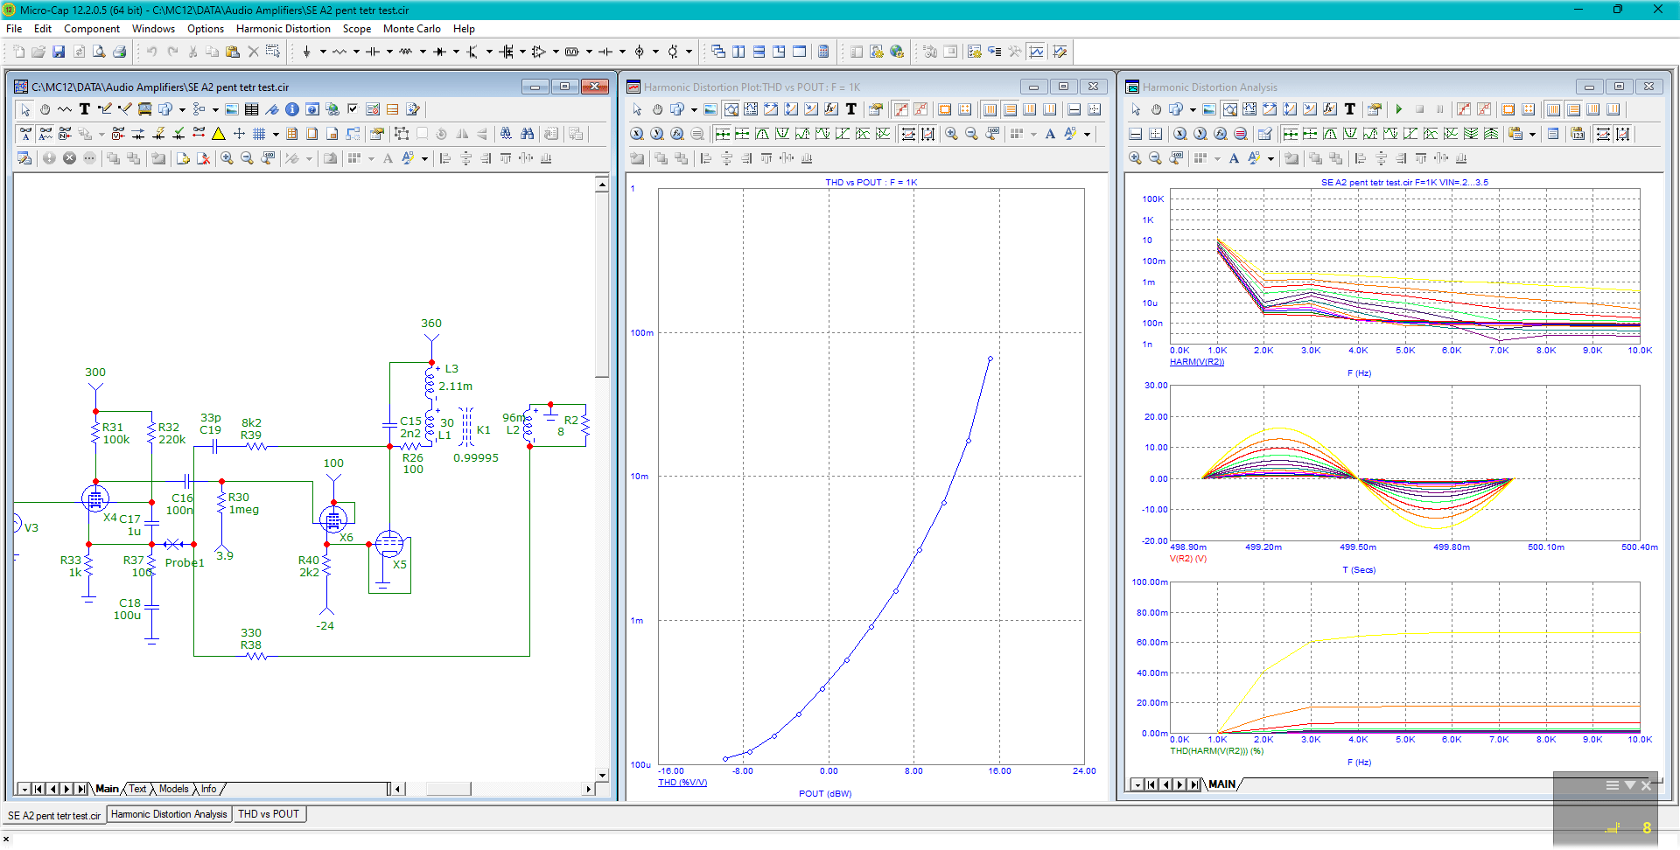Select Harmonic Distortion Analysis bottom window tab

[169, 814]
